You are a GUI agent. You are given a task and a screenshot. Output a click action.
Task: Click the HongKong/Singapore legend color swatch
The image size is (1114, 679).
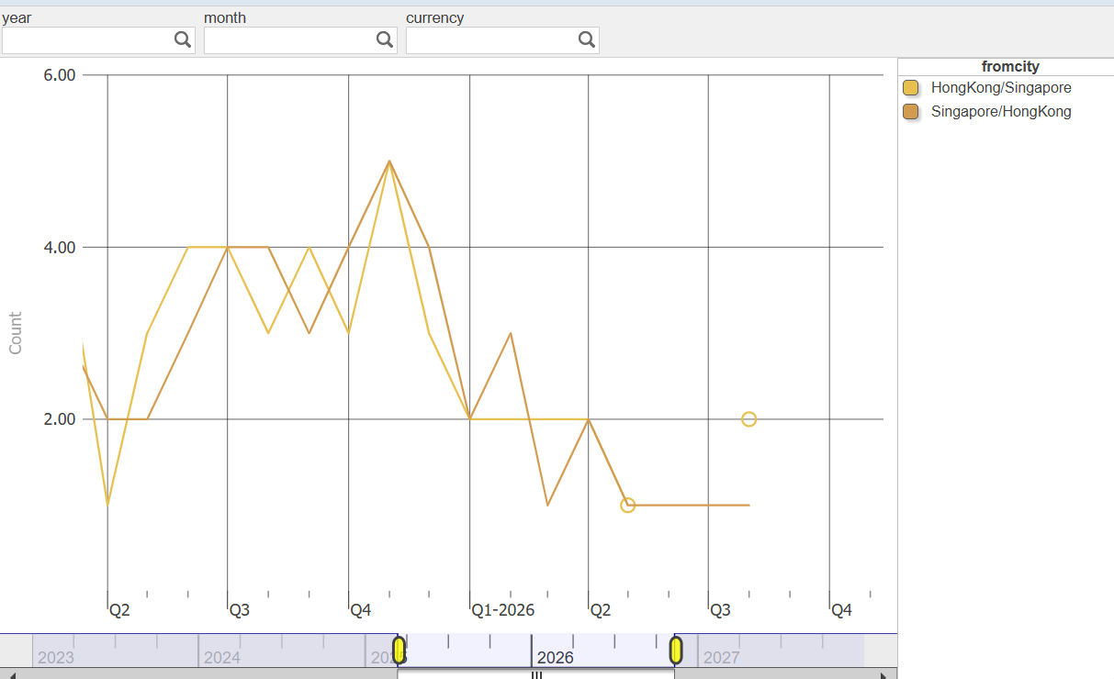coord(911,88)
